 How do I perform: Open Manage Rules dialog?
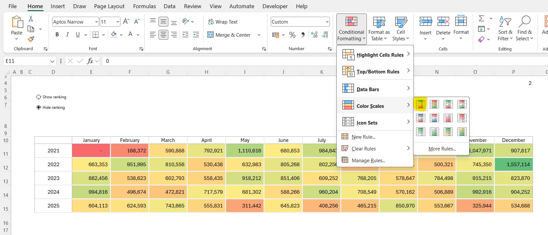[x=375, y=160]
